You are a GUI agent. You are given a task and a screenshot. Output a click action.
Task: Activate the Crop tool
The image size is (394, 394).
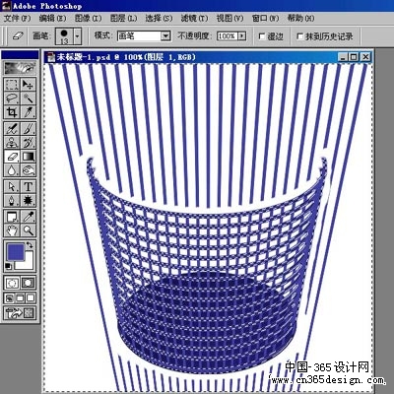coord(12,112)
